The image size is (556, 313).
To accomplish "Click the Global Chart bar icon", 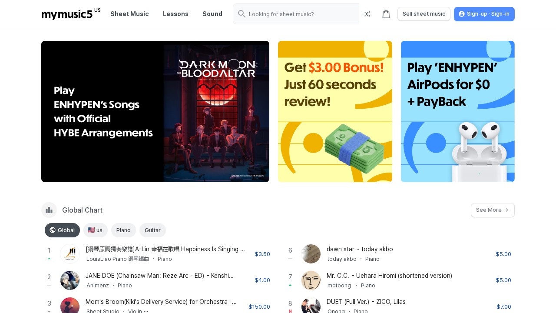I will point(49,210).
